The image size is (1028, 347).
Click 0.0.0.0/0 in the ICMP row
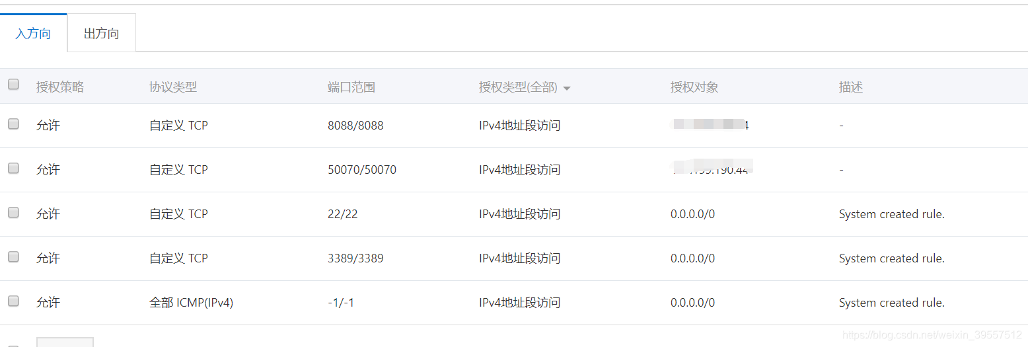point(692,303)
